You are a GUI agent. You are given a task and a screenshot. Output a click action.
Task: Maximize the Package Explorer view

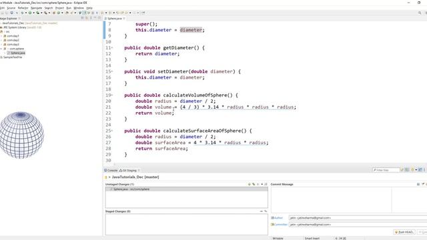click(x=99, y=18)
